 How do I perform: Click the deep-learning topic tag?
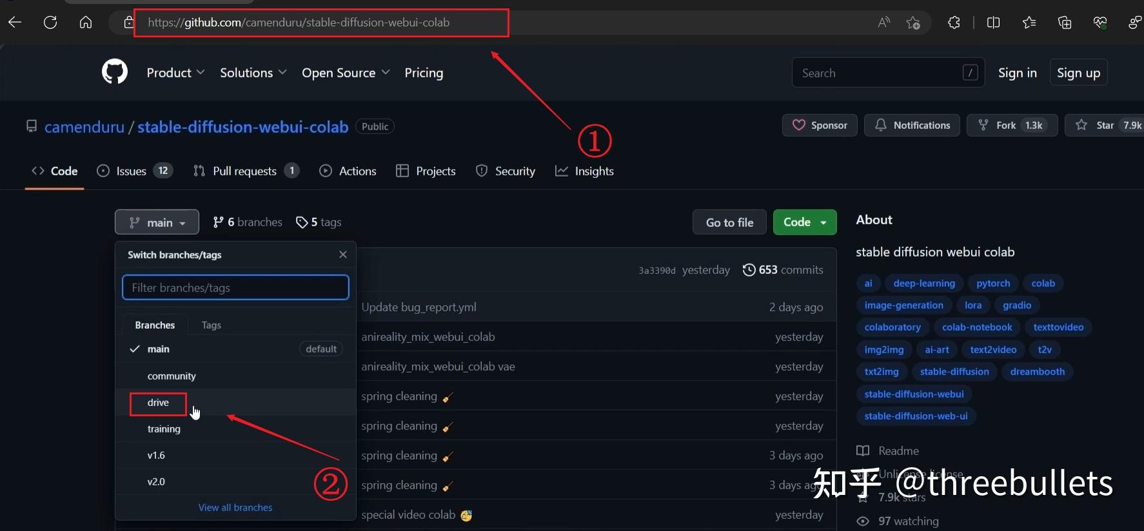[x=924, y=284]
